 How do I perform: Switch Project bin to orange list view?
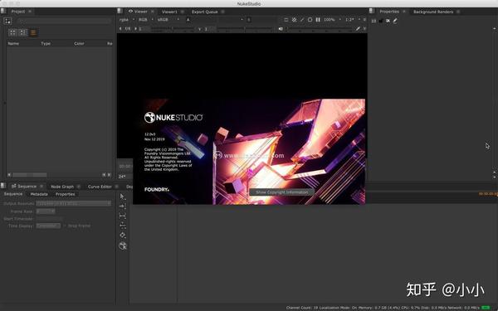(x=33, y=32)
